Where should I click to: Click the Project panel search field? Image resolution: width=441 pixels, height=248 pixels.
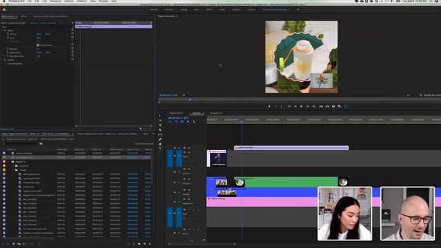click(x=21, y=144)
